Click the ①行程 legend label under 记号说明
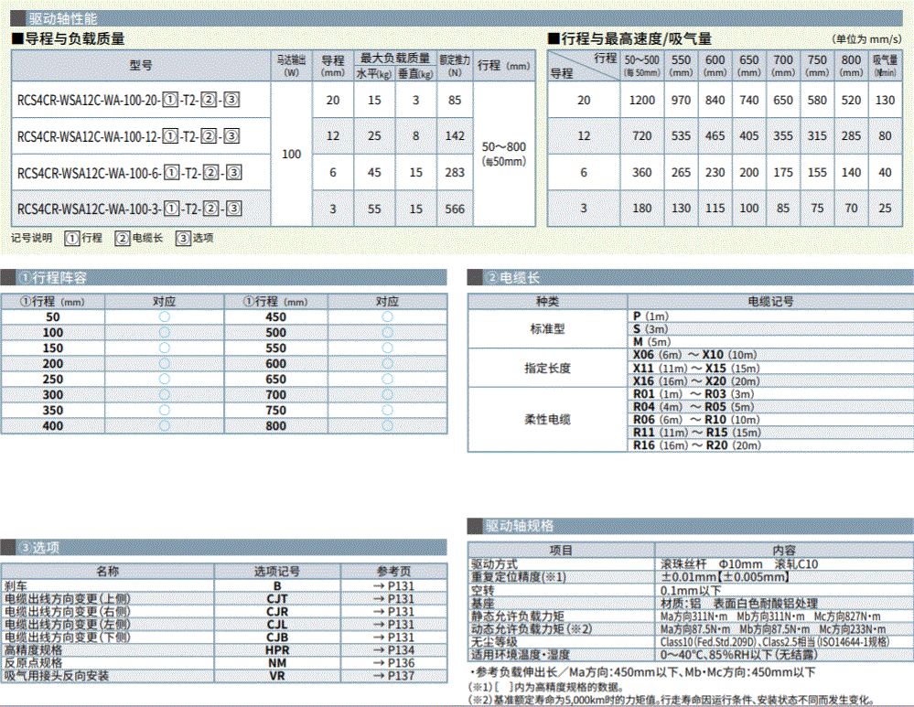The image size is (914, 707). tap(83, 239)
